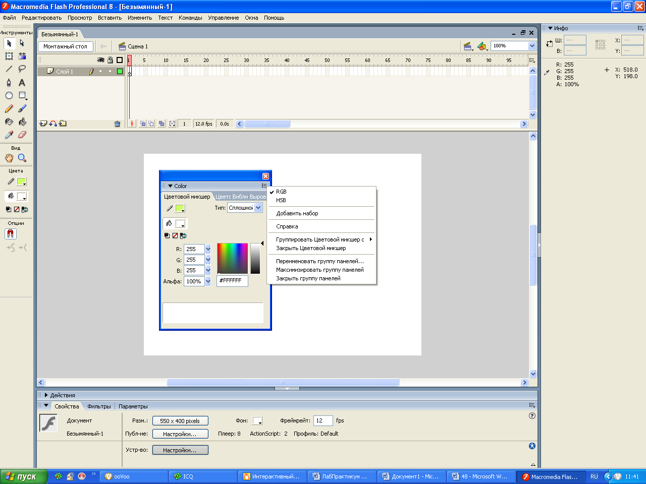Toggle lock all layers icon
This screenshot has height=484, width=646.
pos(110,60)
